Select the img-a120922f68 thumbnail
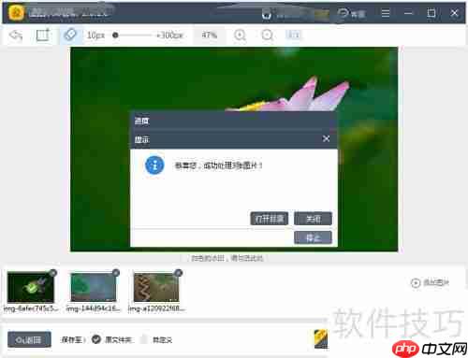This screenshot has width=468, height=358. [156, 287]
